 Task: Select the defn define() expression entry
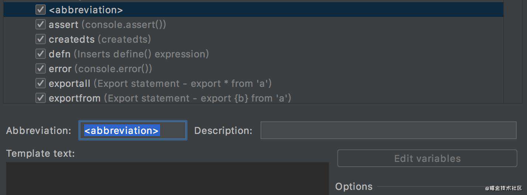click(254, 54)
